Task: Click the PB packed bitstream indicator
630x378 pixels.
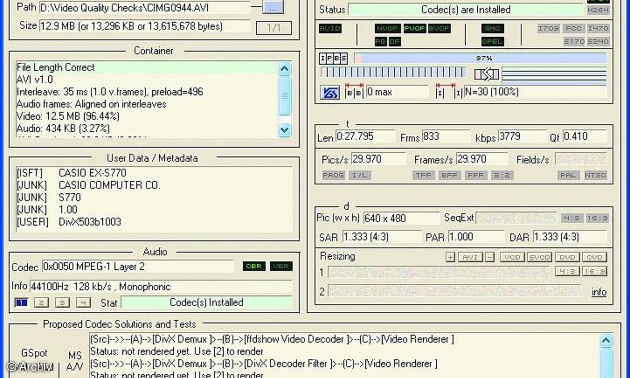Action: coord(381,41)
